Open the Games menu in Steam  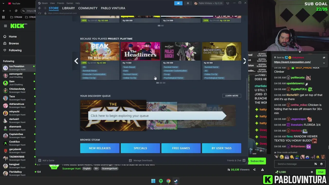click(70, 3)
